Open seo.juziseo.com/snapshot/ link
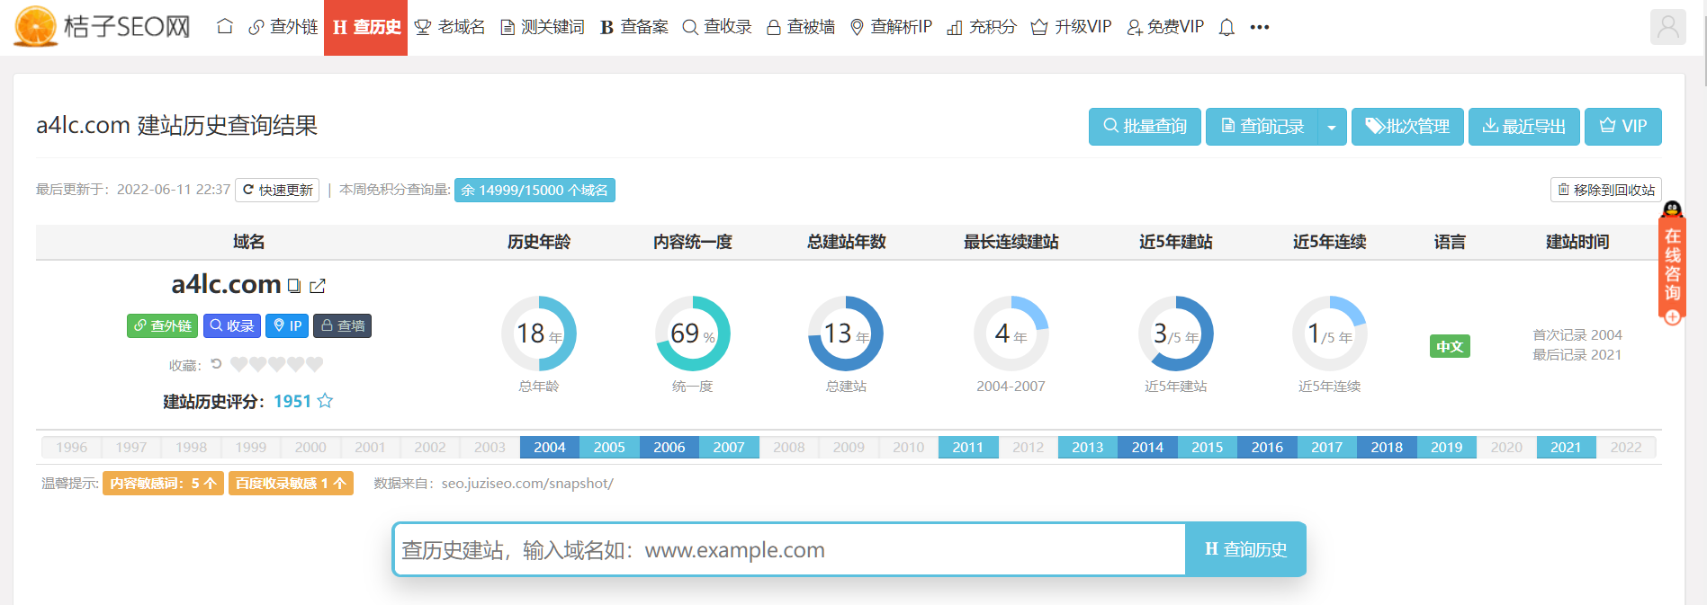The height and width of the screenshot is (605, 1707). (x=527, y=483)
